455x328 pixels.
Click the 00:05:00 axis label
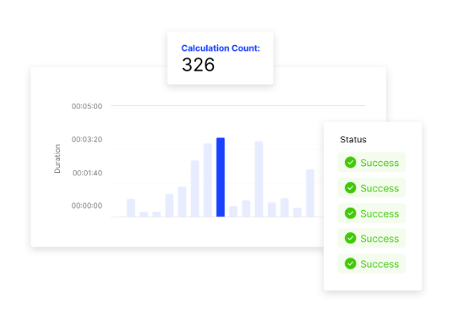click(87, 106)
